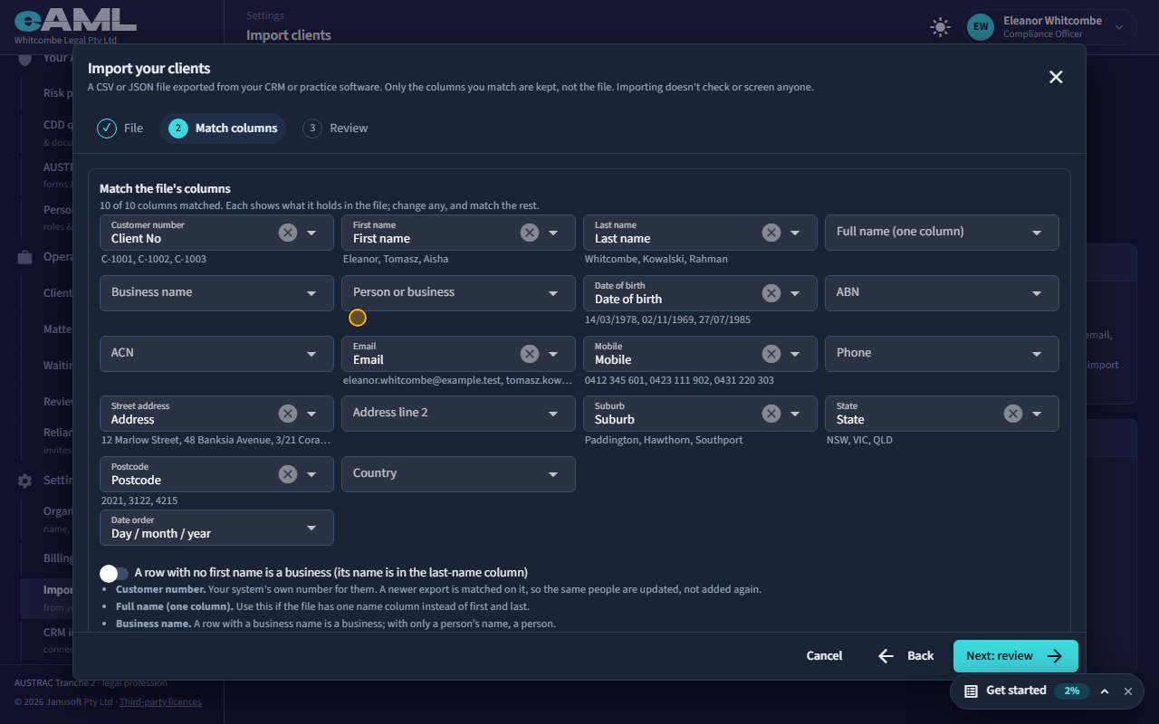
Task: Open the ABN dropdown
Action: click(x=942, y=293)
